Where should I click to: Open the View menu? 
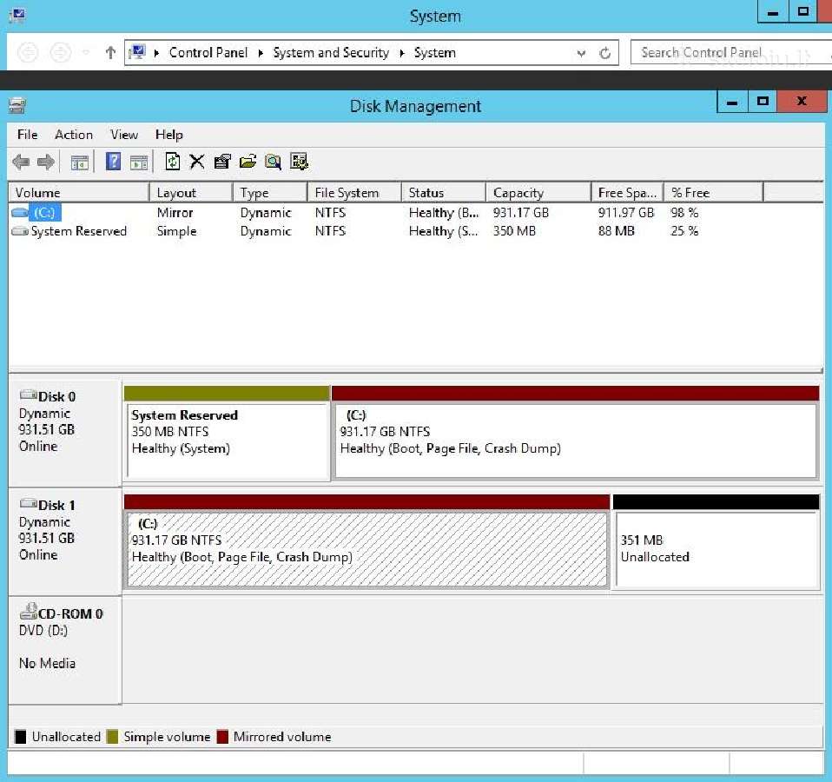124,135
